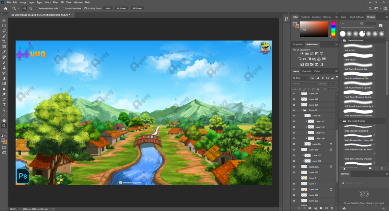Collapse Group 18 in Layers panel
Viewport: 389px width, 211px height.
pos(302,110)
